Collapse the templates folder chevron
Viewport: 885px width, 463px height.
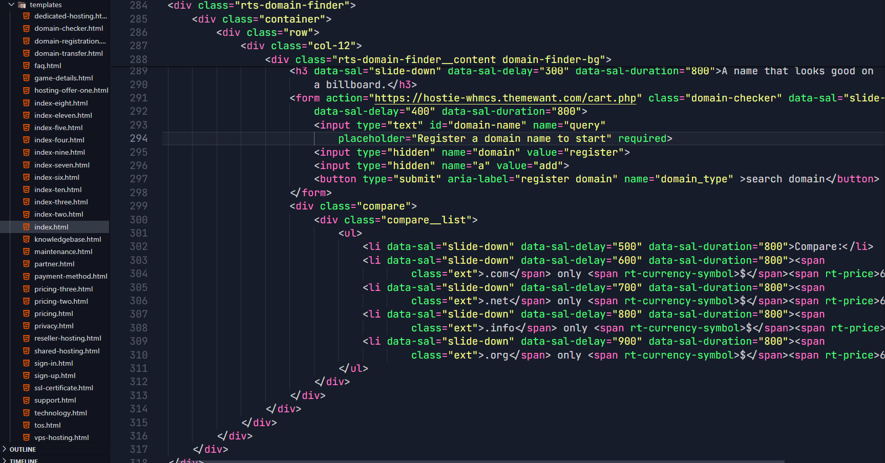point(11,5)
